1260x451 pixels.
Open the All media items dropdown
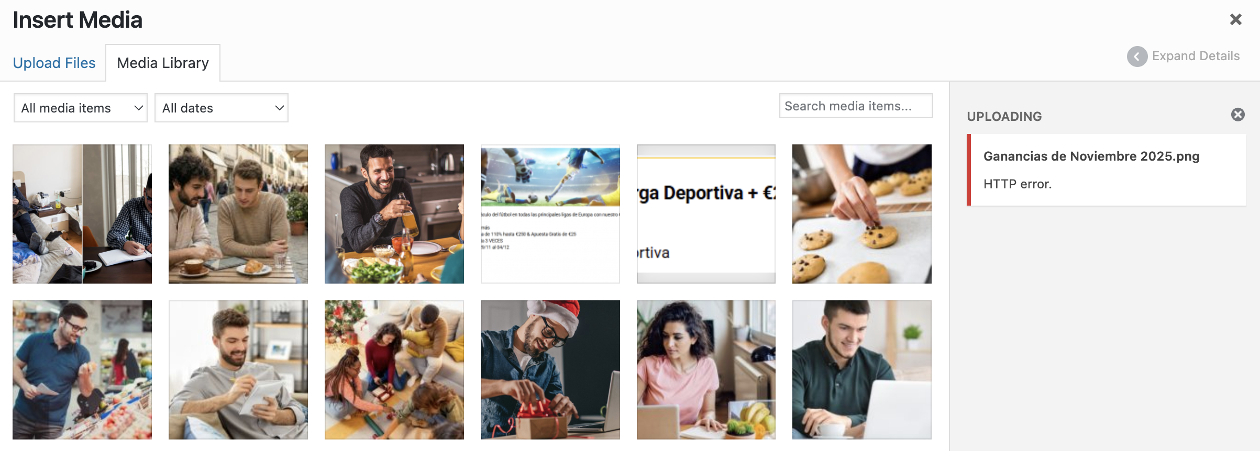(81, 108)
